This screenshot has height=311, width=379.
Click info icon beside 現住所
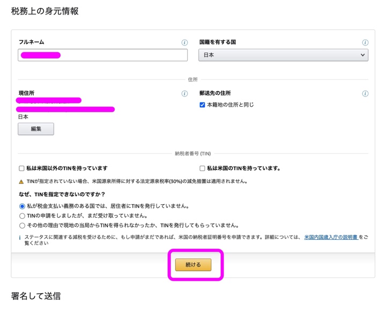(x=184, y=93)
